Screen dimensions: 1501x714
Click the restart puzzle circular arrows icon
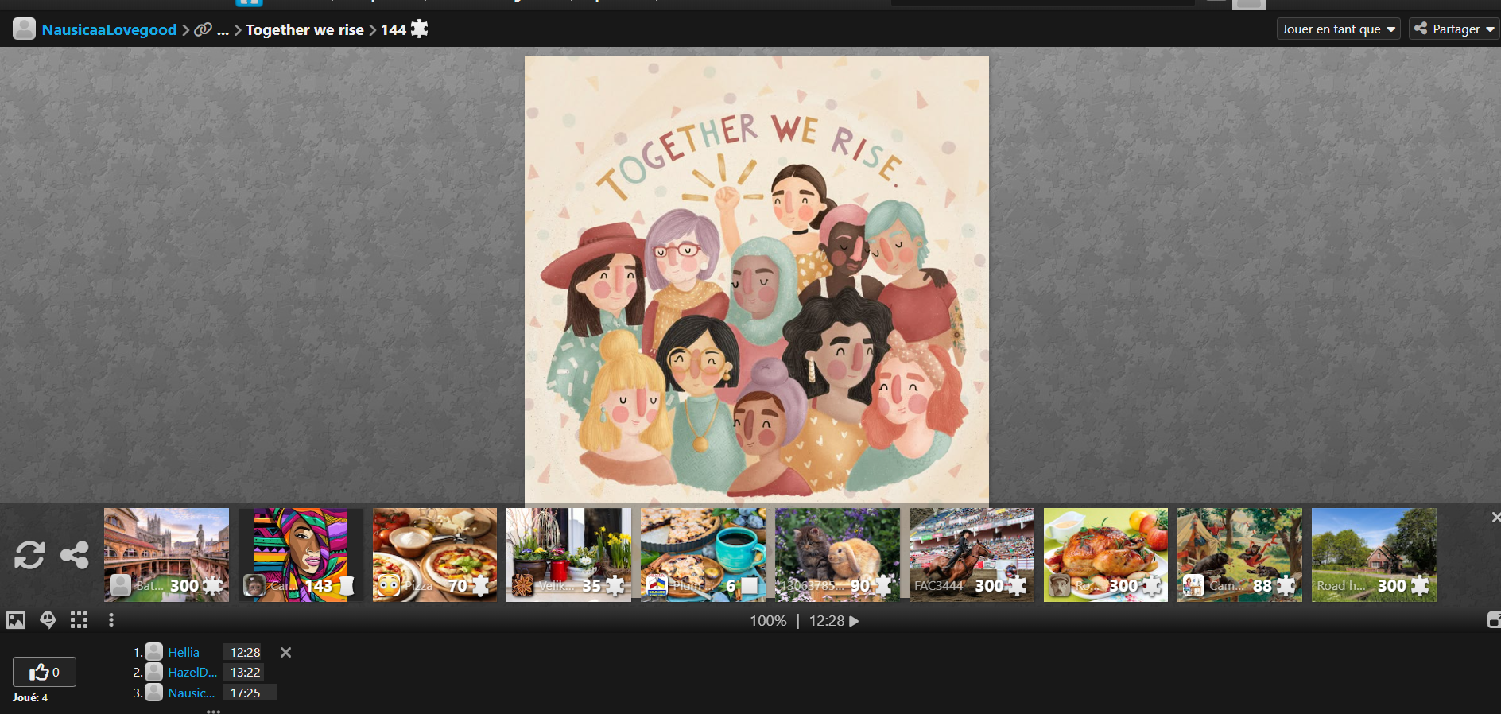(x=29, y=555)
